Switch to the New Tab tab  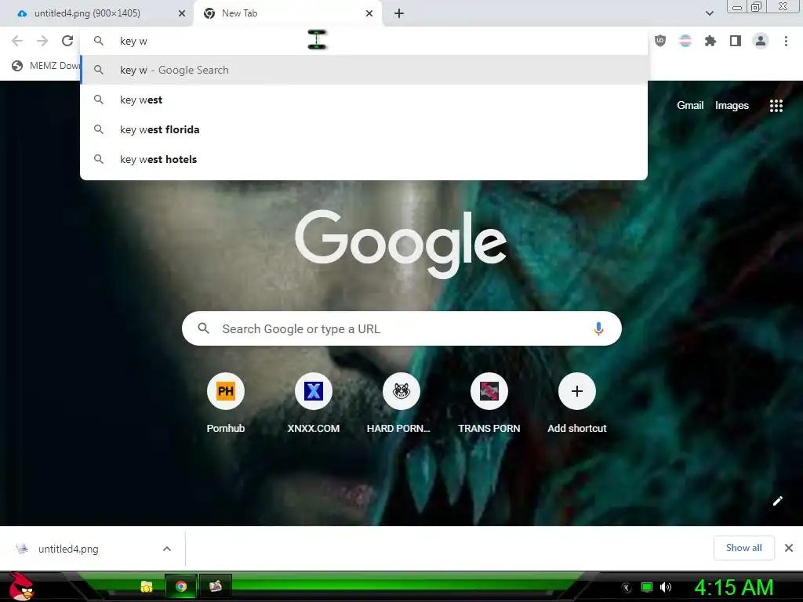tap(287, 13)
